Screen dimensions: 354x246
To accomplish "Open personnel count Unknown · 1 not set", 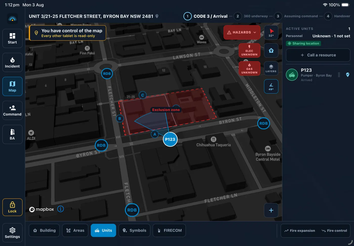I will tap(331, 36).
